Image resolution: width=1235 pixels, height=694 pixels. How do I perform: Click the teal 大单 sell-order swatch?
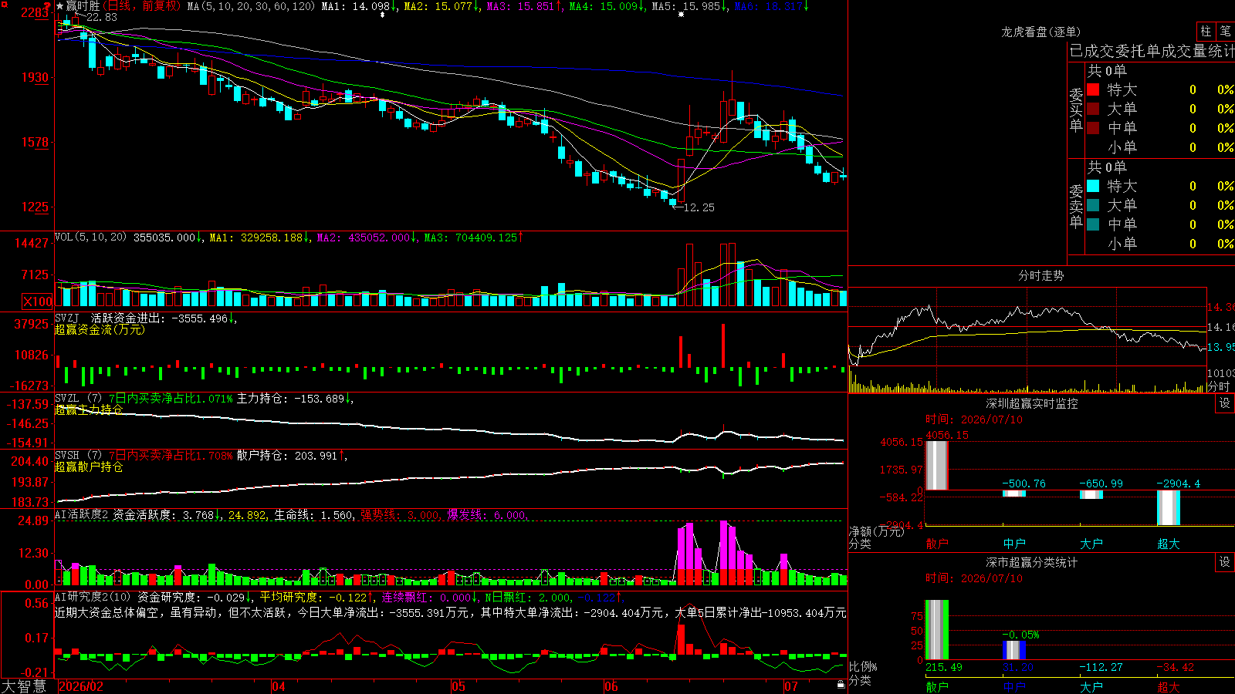pyautogui.click(x=1093, y=205)
